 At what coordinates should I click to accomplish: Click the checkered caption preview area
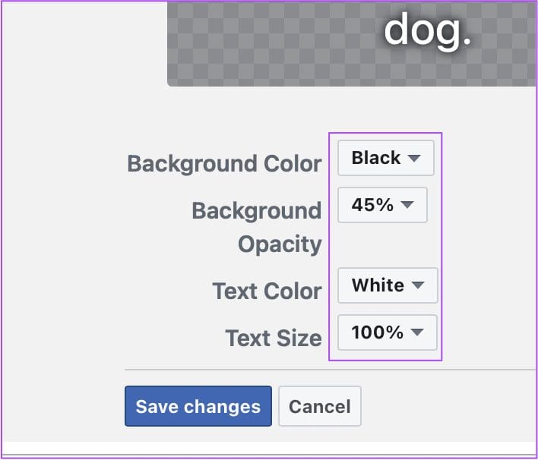[352, 44]
